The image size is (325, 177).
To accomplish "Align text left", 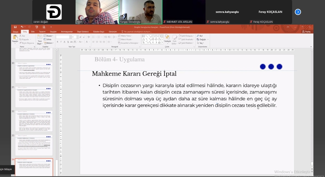I will [x=94, y=42].
